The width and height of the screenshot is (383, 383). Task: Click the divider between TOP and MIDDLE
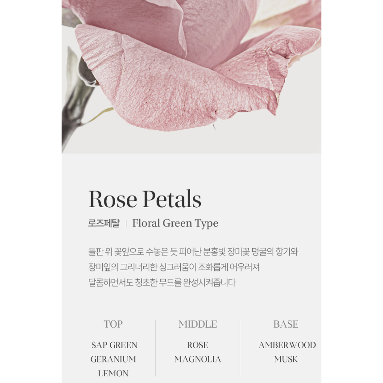coord(156,348)
